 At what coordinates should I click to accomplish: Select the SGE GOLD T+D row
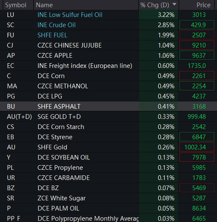pos(108,117)
